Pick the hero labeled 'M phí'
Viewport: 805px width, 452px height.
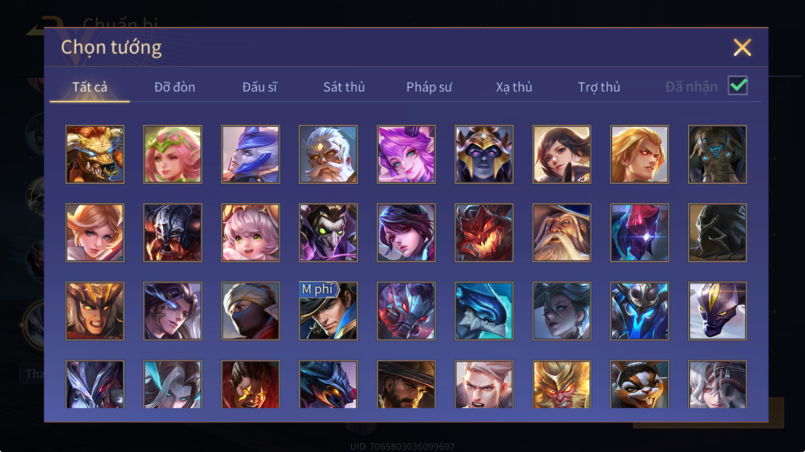tap(328, 311)
